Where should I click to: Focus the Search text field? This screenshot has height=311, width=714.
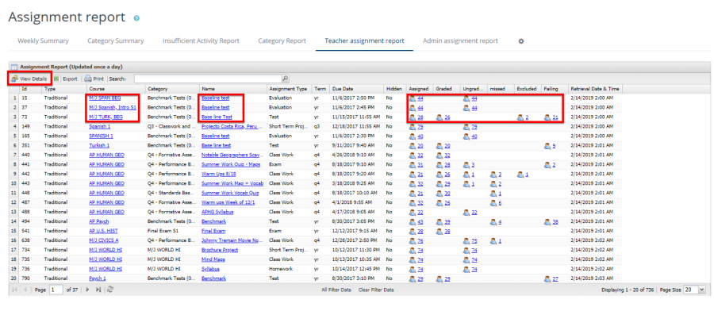(x=208, y=79)
